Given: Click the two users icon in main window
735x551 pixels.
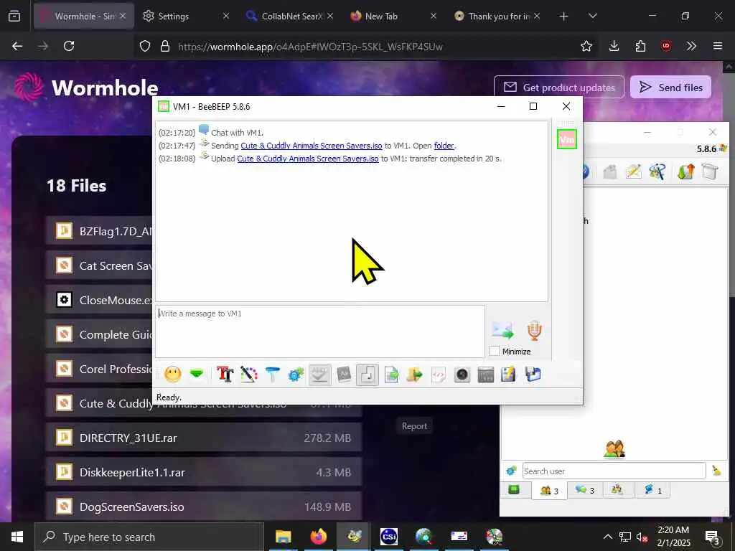Looking at the screenshot, I should tap(614, 449).
